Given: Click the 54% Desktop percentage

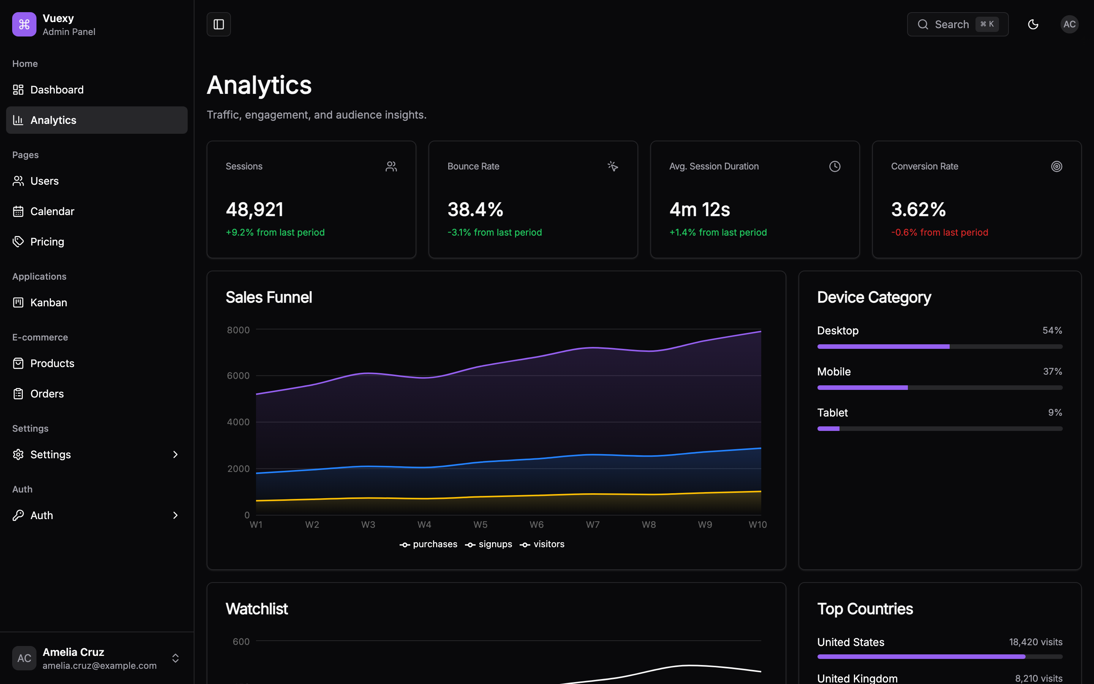Looking at the screenshot, I should [1053, 331].
